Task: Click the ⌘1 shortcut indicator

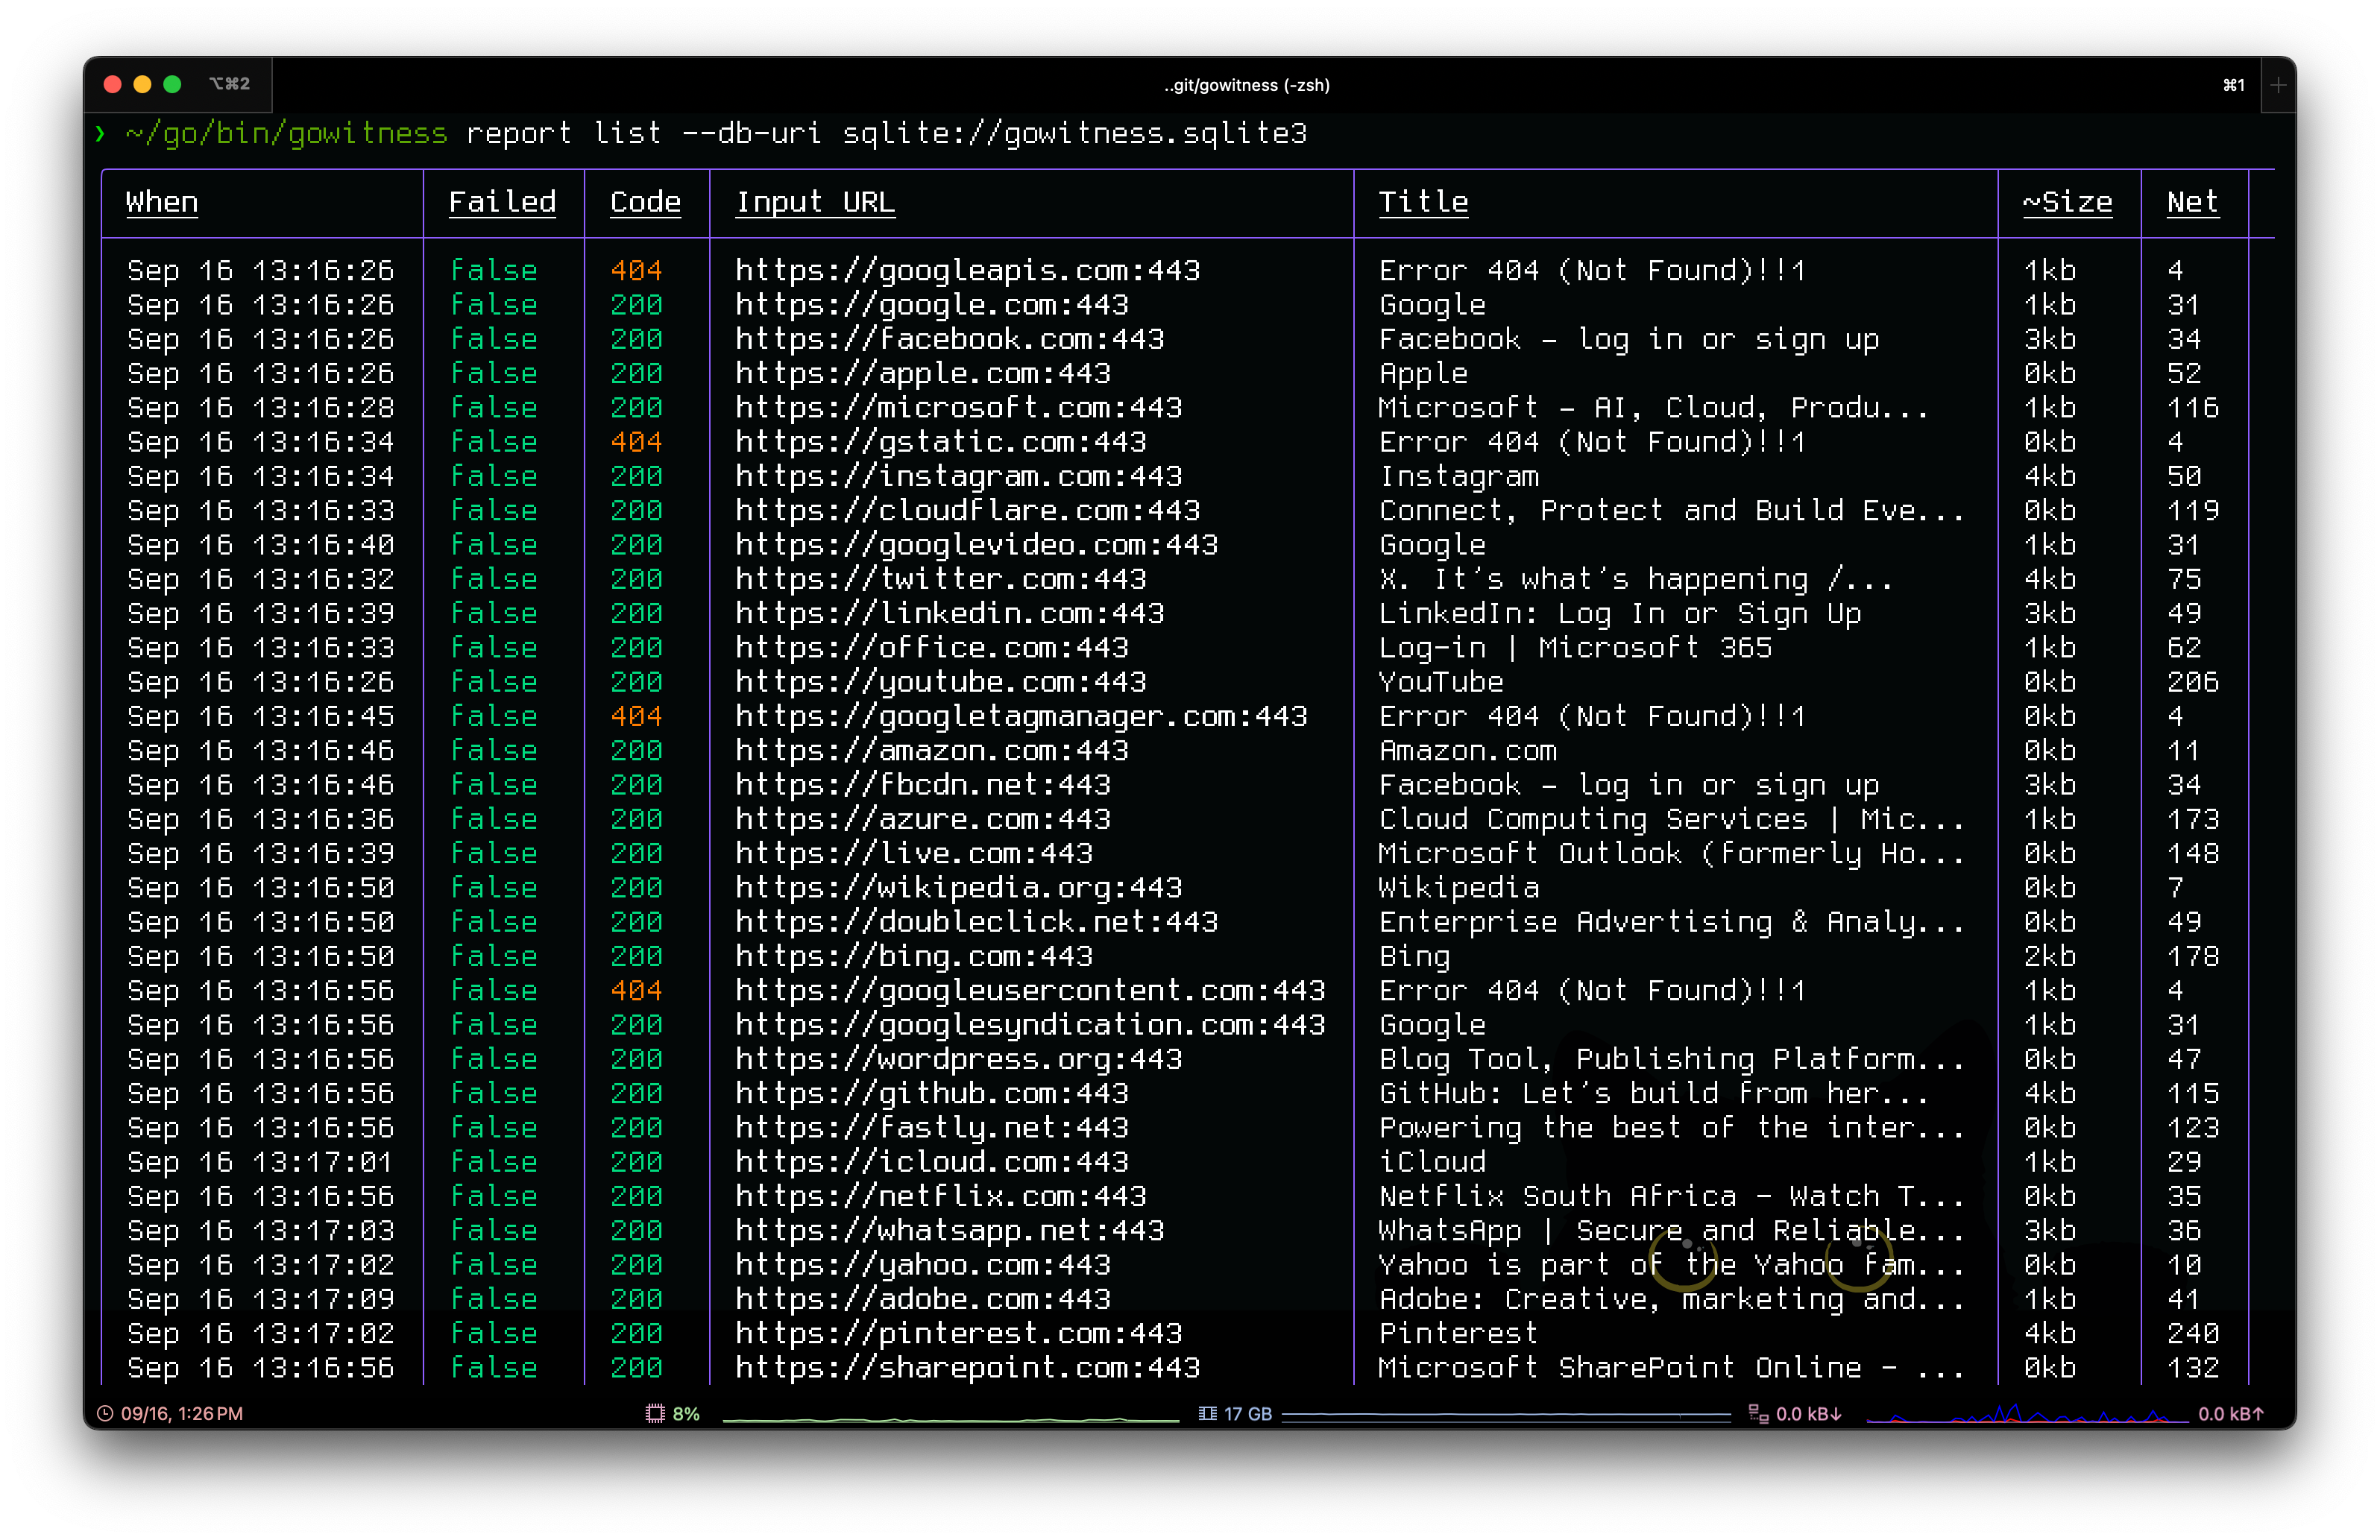Action: pos(2233,85)
